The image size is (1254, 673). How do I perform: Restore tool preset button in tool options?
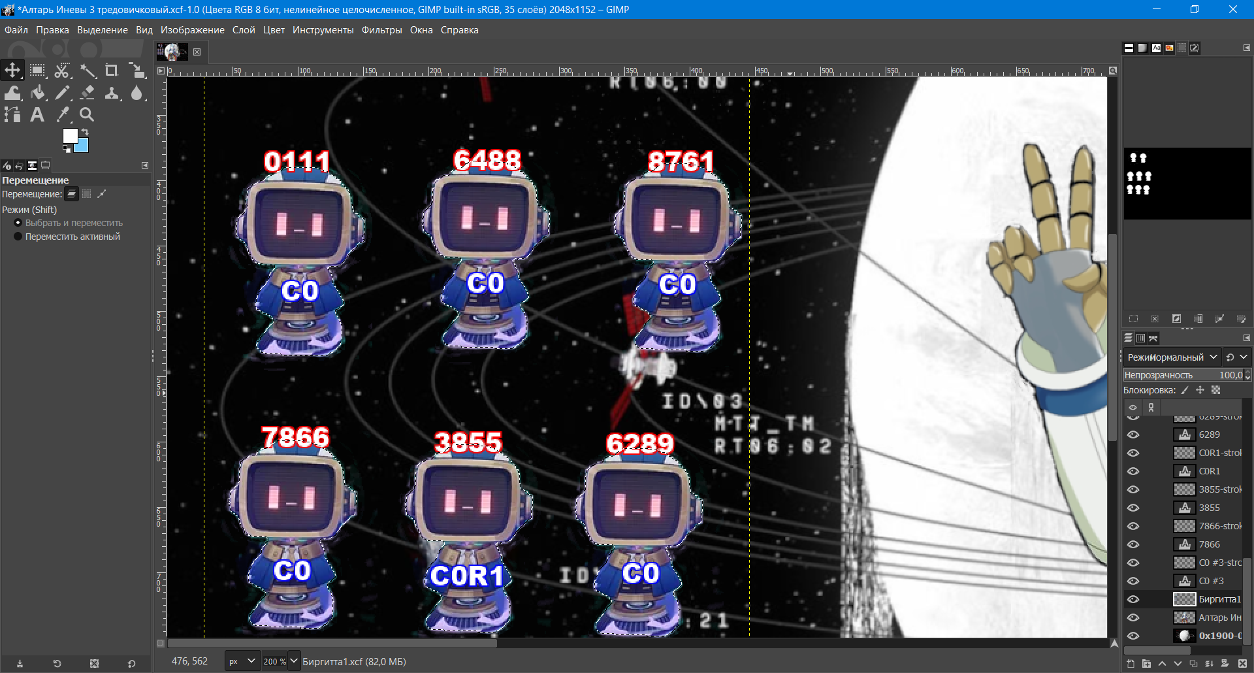[x=57, y=664]
